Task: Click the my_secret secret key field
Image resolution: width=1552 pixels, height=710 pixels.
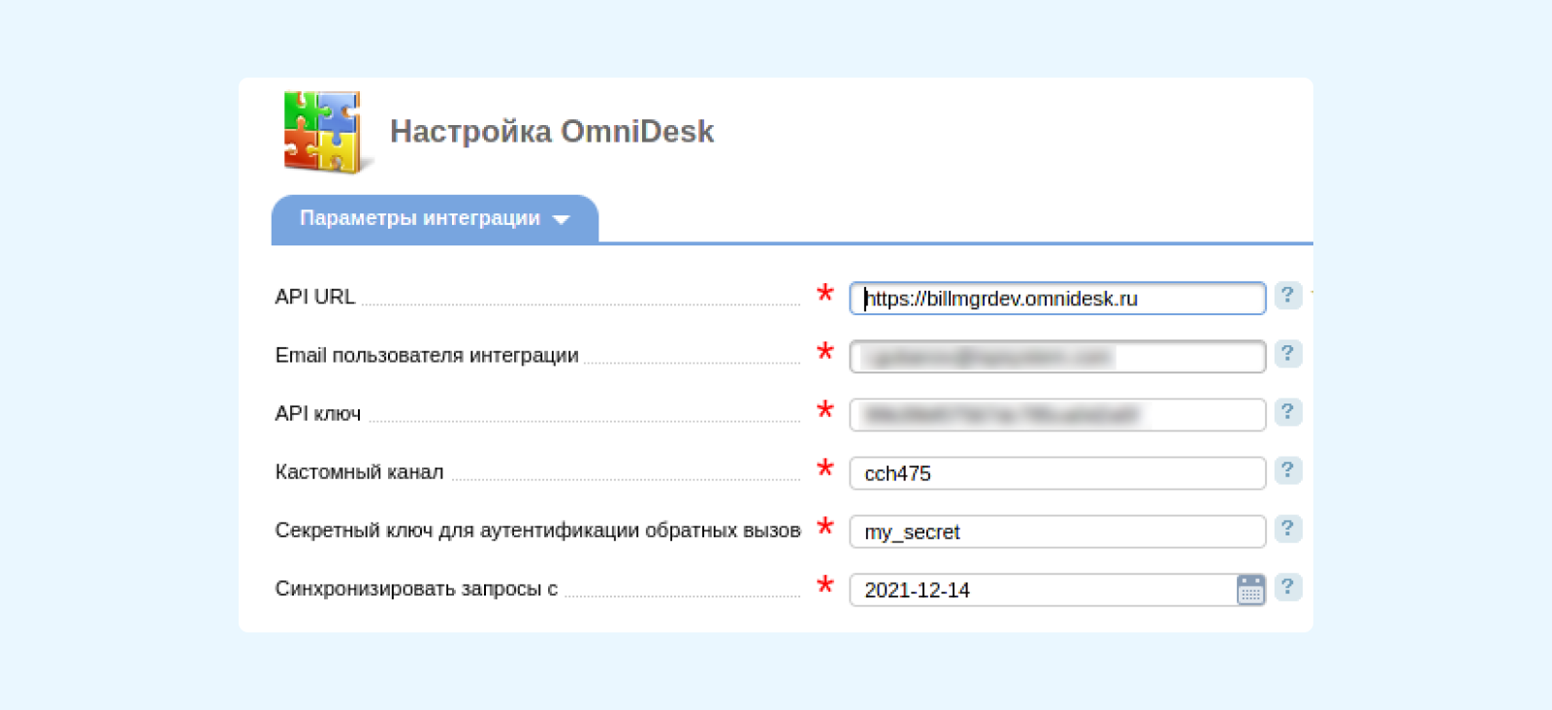Action: point(1057,532)
